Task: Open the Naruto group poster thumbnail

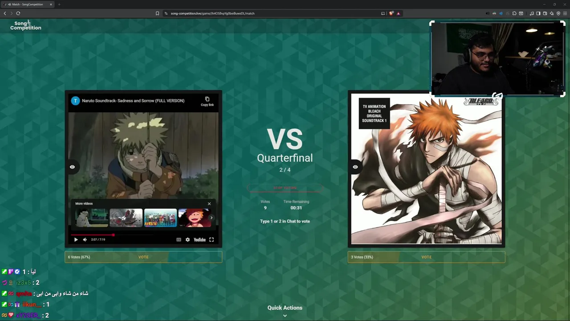Action: [160, 218]
